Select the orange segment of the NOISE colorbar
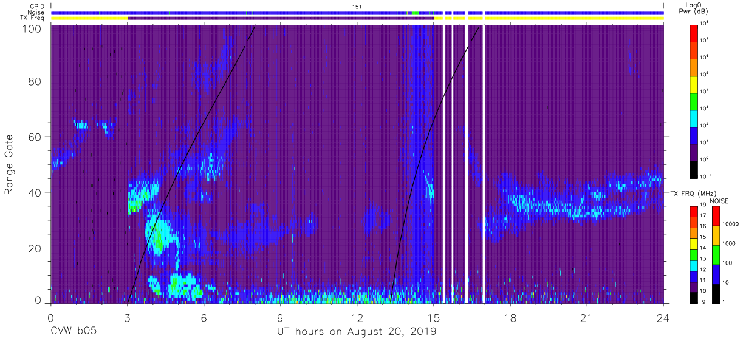Screen dimensions: 746x344 click(716, 235)
